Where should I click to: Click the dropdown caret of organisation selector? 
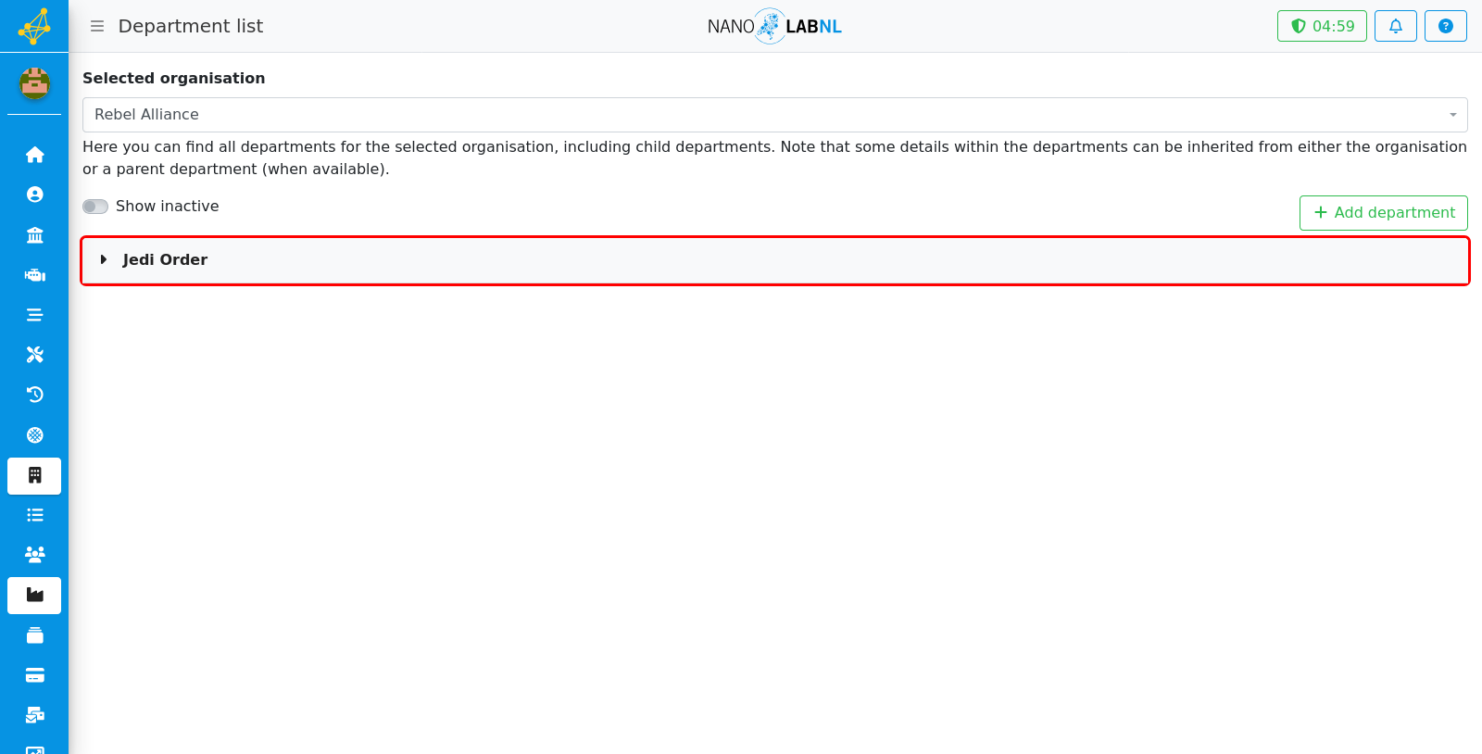pyautogui.click(x=1452, y=115)
